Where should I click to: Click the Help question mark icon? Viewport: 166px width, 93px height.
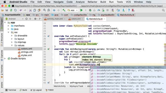tap(129, 10)
